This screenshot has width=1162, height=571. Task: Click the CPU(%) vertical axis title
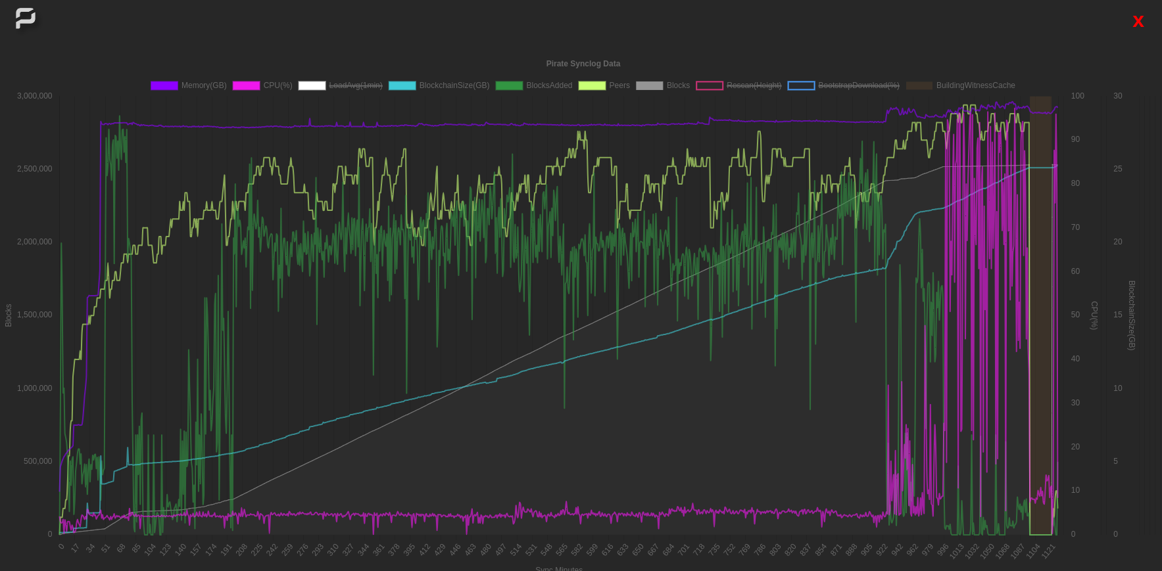pyautogui.click(x=1094, y=315)
